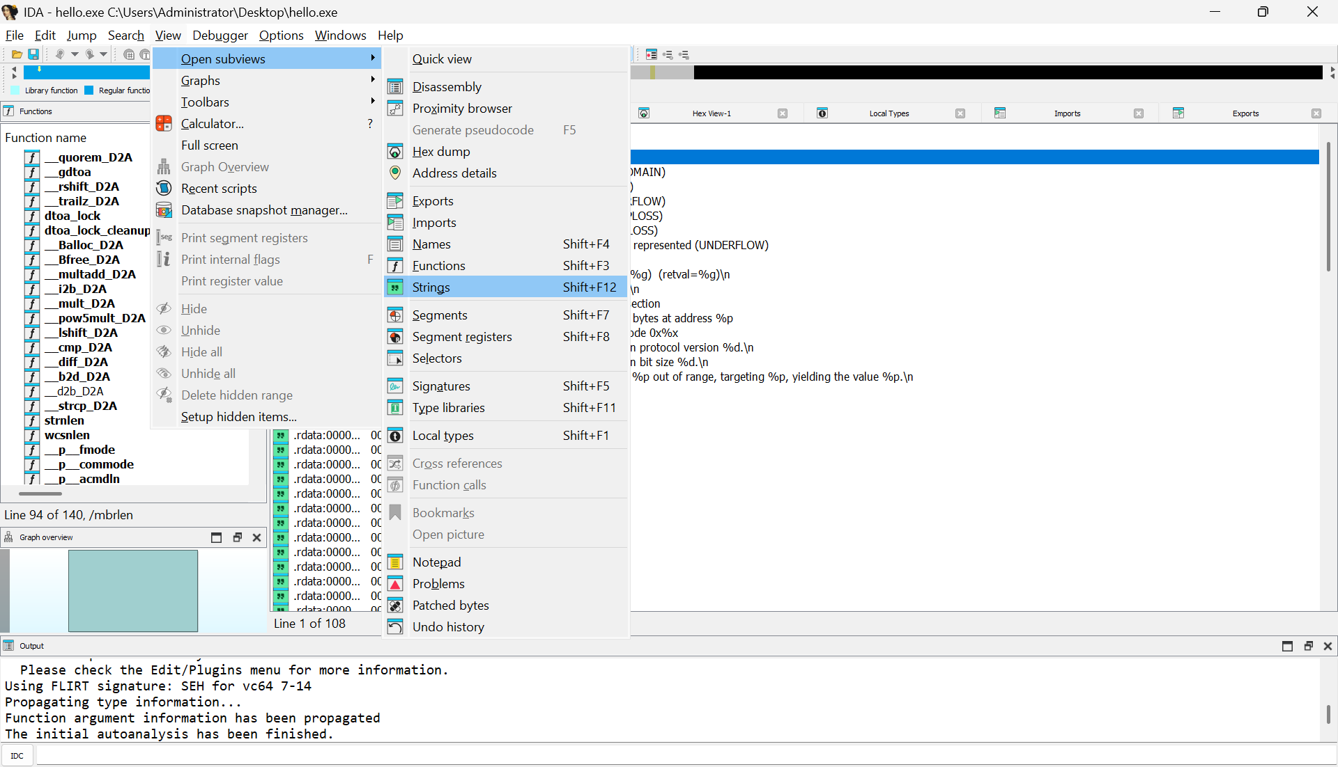Open the Problems list view
Screen dimensions: 1338x767
tap(438, 584)
